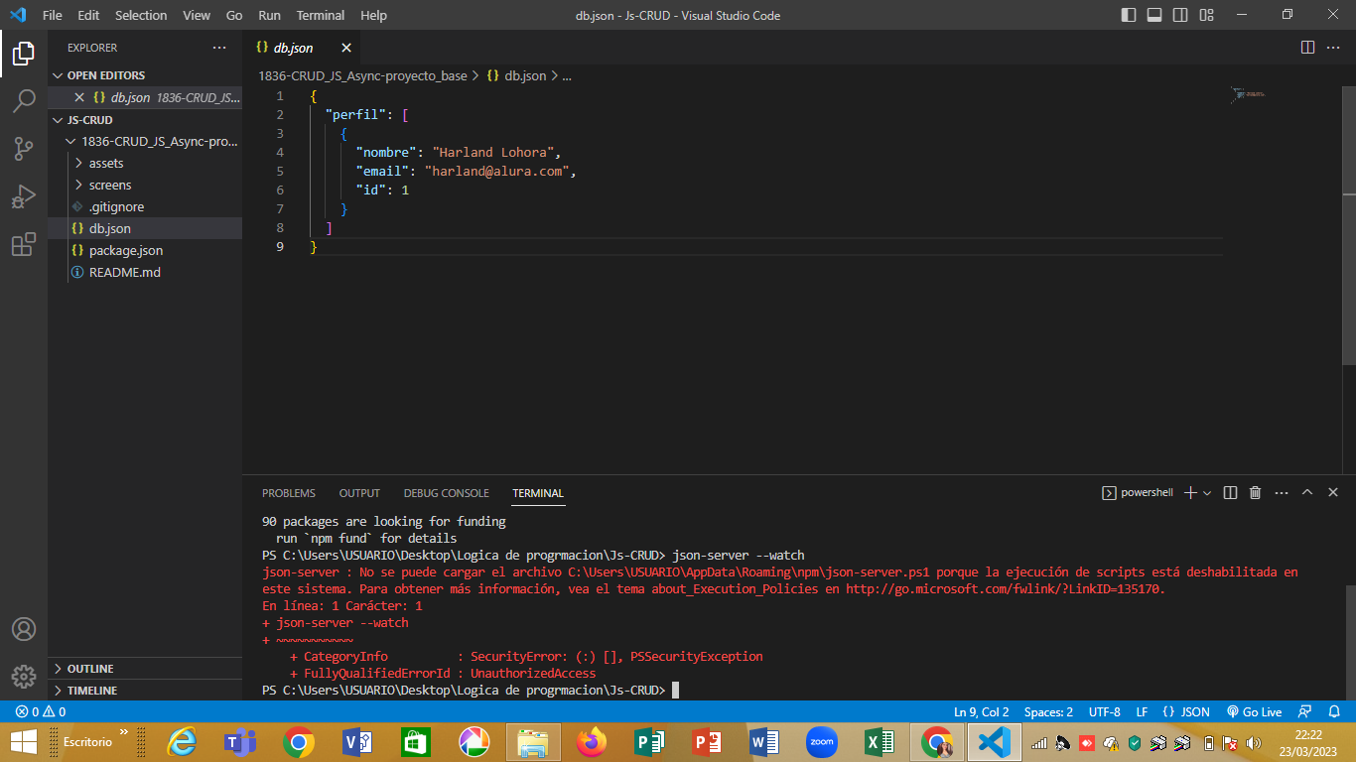Open the Accounts menu icon
Screen dimensions: 1356x762
point(24,629)
